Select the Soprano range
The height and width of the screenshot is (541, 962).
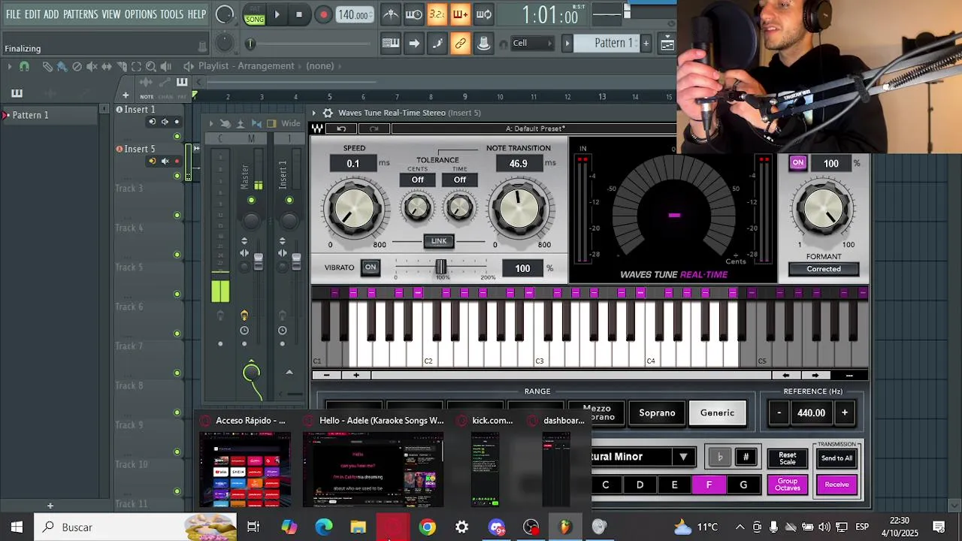pos(657,413)
